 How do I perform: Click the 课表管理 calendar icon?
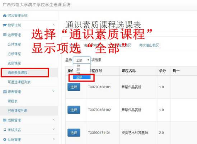pyautogui.click(x=5, y=92)
